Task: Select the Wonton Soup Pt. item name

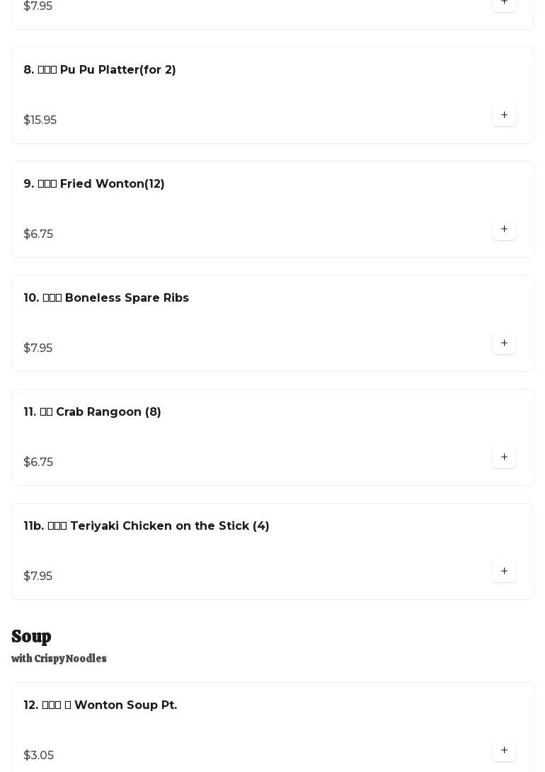Action: click(101, 705)
